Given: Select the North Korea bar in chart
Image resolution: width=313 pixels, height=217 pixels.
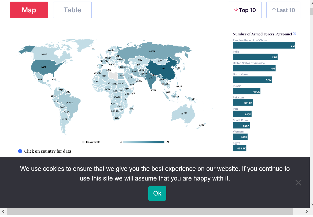Looking at the screenshot, I should (x=252, y=80).
